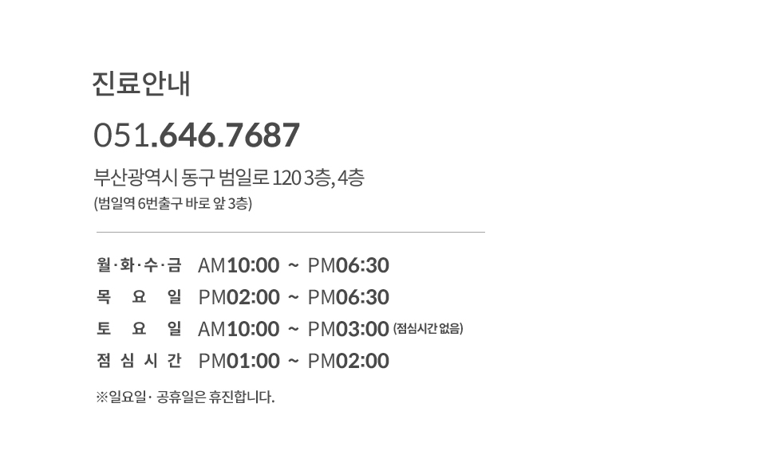Click PM06:30 closing time in 월·화·수·금 row

click(x=348, y=265)
